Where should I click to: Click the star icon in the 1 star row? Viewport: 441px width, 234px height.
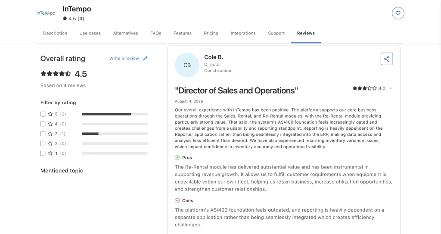pos(50,153)
